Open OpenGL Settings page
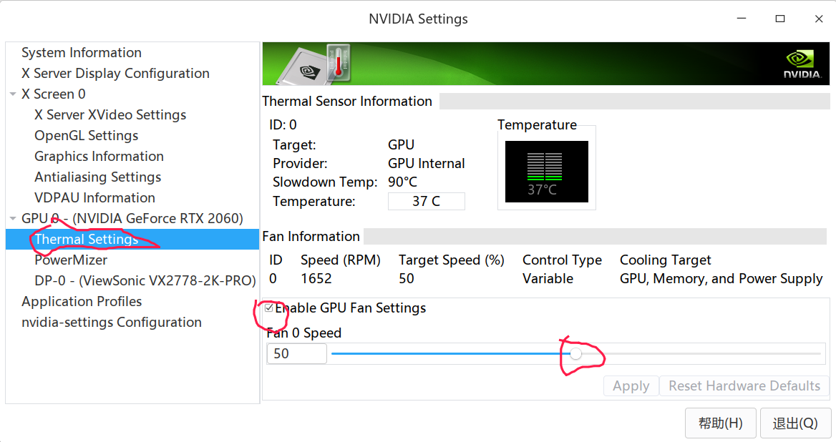 (86, 136)
